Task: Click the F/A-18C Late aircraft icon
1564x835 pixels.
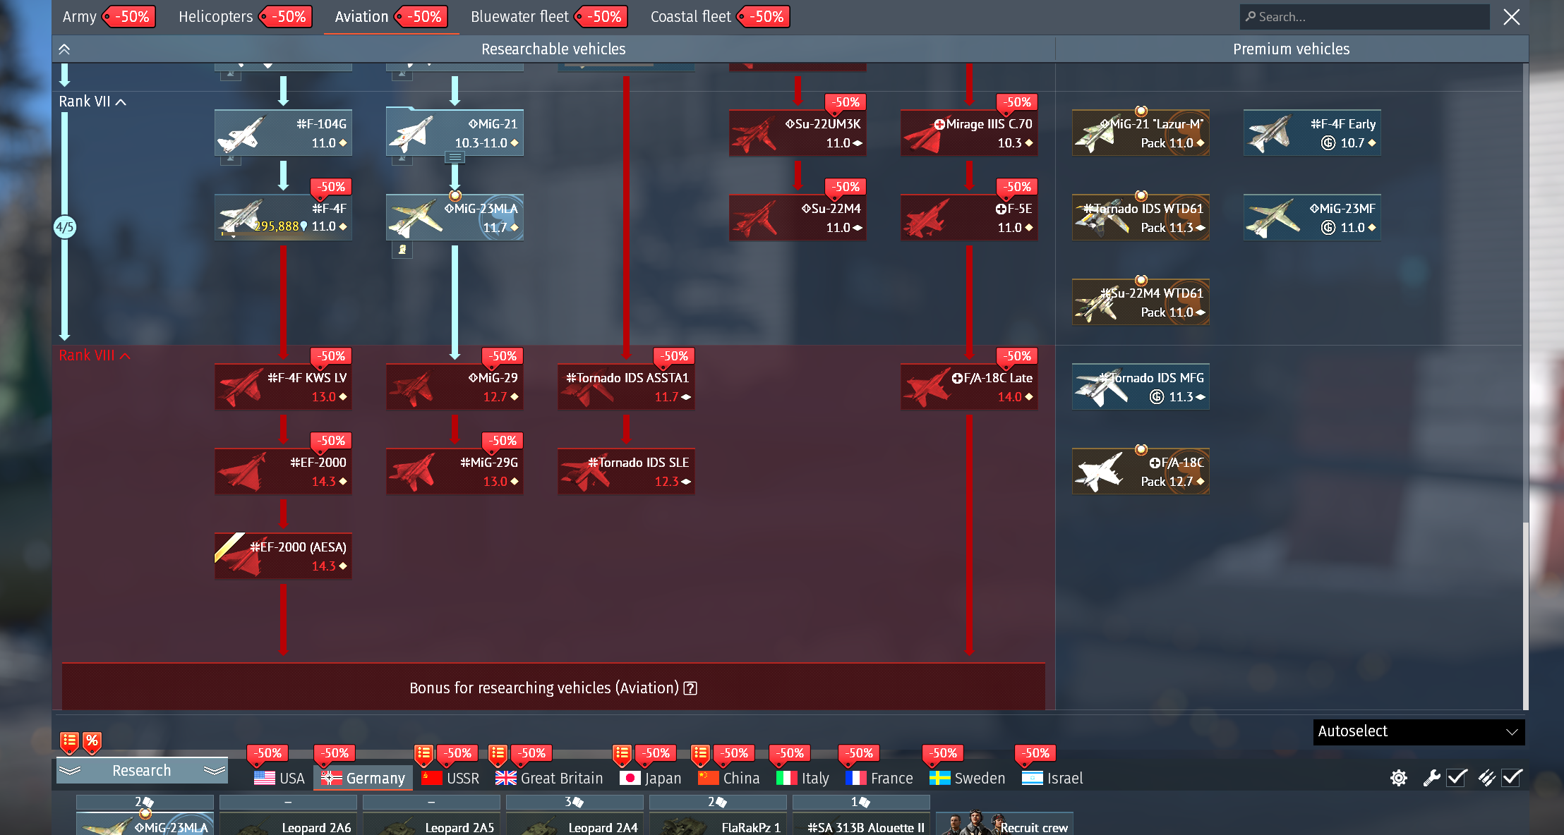Action: click(968, 386)
